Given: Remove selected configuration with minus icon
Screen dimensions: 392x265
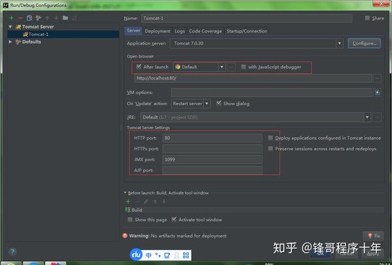Looking at the screenshot, I should tap(20, 18).
